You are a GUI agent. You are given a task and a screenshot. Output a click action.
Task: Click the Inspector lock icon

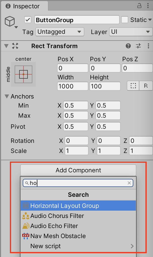click(139, 6)
